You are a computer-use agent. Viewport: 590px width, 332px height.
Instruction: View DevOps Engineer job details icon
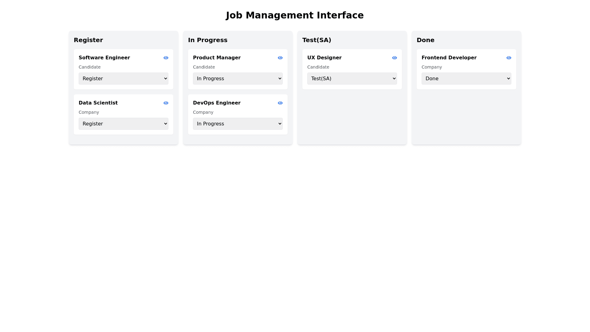click(x=280, y=103)
